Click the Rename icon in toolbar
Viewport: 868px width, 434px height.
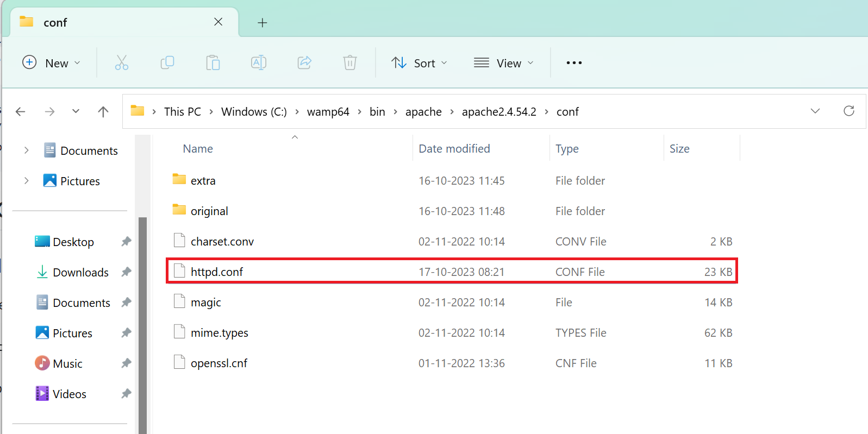click(x=259, y=63)
